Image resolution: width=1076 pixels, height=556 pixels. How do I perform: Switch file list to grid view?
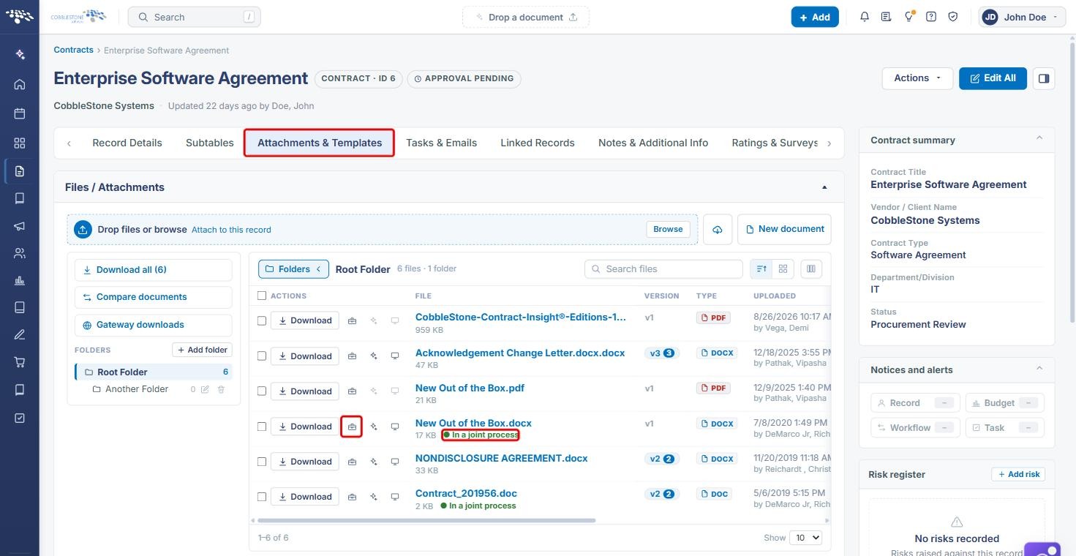(783, 269)
